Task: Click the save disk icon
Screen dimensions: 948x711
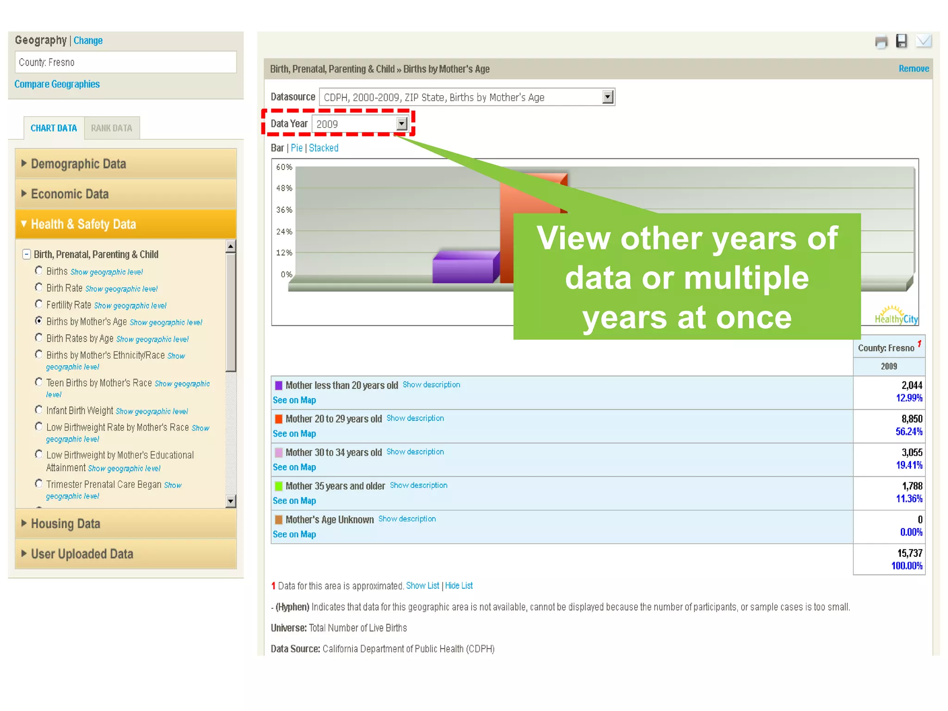Action: (x=901, y=41)
